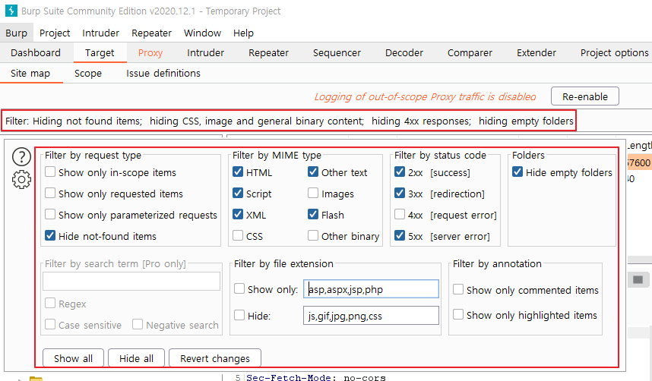Select the Target tab
Image resolution: width=652 pixels, height=381 pixels.
[x=100, y=53]
